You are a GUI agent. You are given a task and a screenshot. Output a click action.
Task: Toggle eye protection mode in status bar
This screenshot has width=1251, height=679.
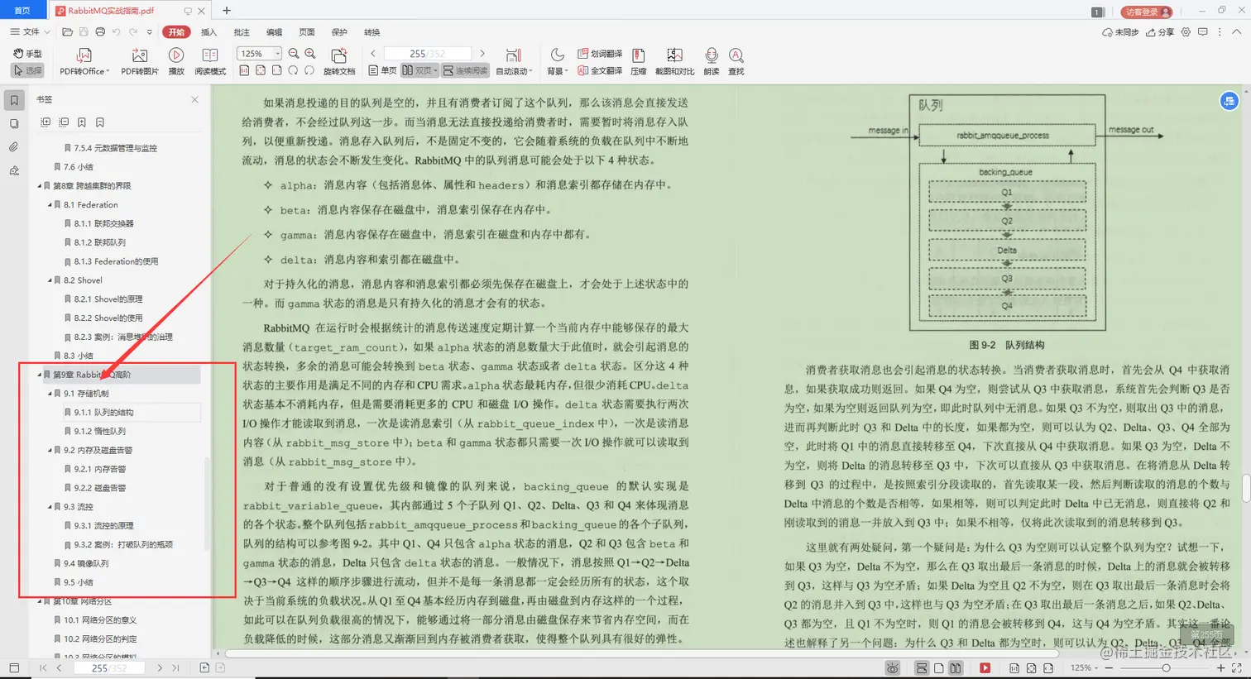[892, 668]
